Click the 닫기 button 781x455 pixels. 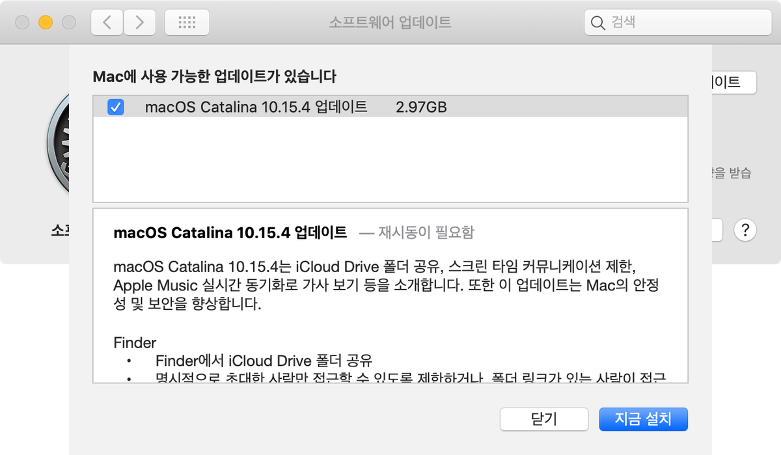[544, 419]
